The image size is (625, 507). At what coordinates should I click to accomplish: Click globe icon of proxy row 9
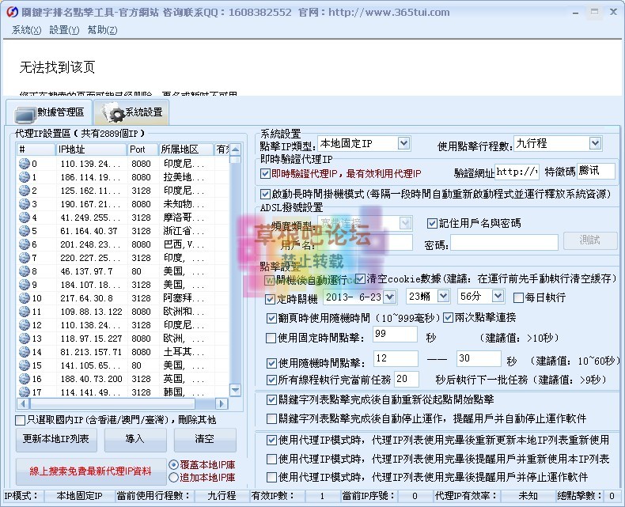[25, 285]
